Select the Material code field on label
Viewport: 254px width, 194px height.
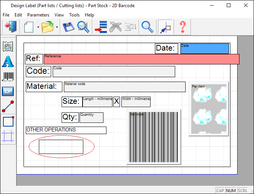pyautogui.click(x=124, y=87)
